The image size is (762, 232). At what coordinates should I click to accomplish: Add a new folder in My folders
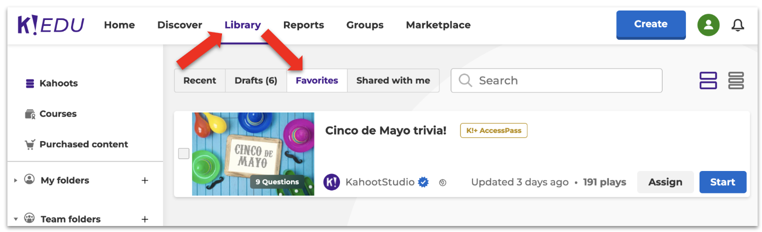[x=145, y=180]
